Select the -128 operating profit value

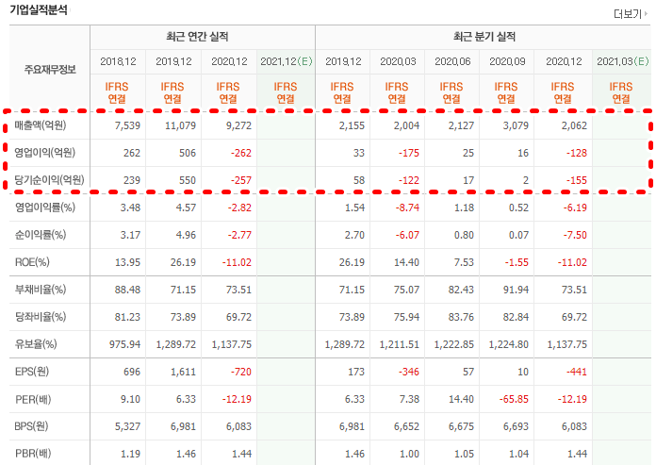click(x=577, y=153)
